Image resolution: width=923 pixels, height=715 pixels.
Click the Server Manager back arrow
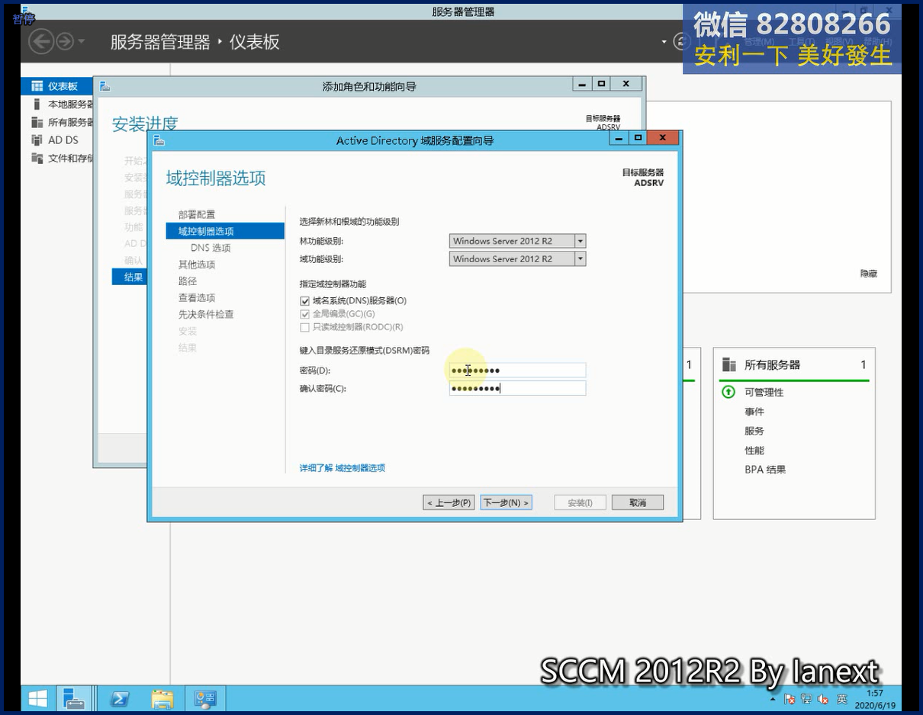tap(41, 41)
